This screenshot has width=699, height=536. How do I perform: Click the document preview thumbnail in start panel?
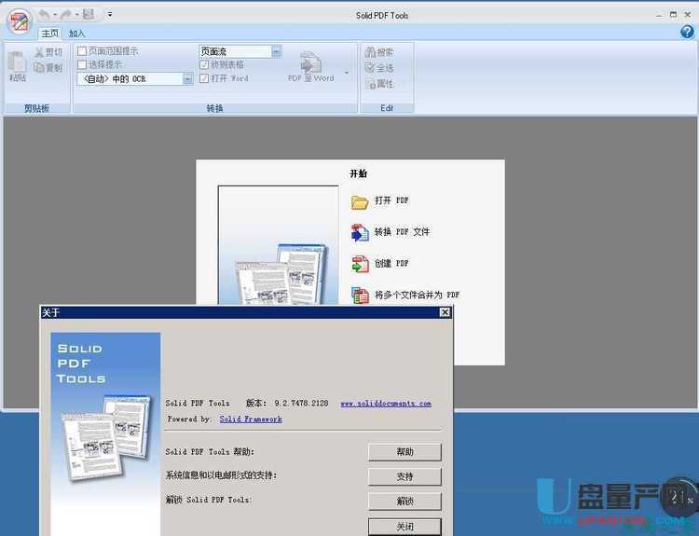click(x=278, y=245)
